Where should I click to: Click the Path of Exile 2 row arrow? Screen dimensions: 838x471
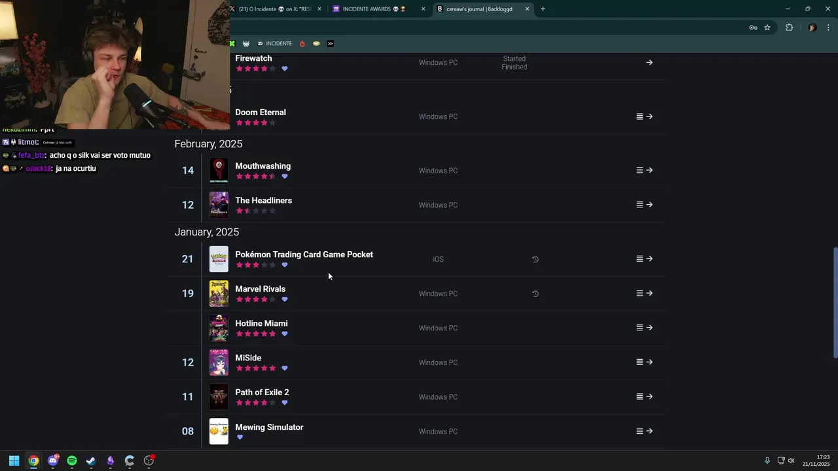[x=649, y=396]
